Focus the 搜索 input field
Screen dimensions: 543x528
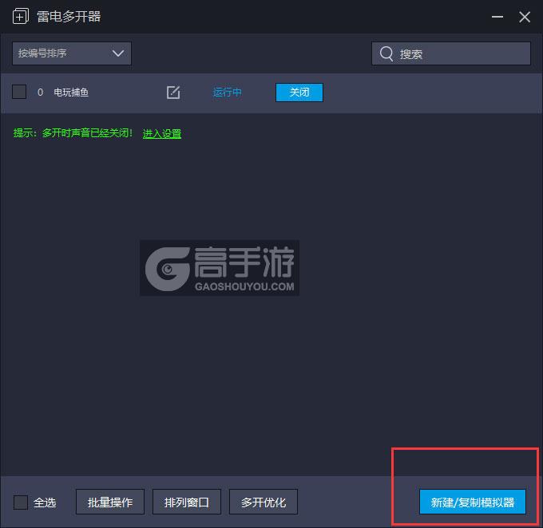click(451, 53)
